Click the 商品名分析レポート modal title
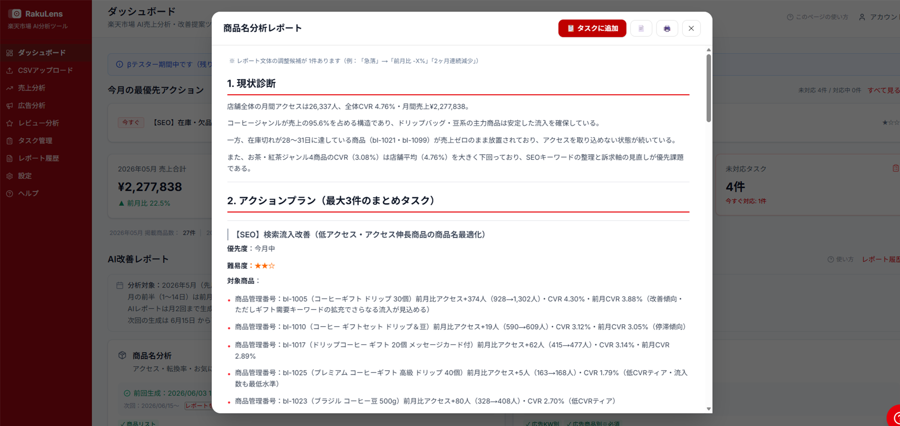 click(x=262, y=28)
